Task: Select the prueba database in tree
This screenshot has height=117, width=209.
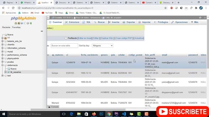Action: pos(10,62)
